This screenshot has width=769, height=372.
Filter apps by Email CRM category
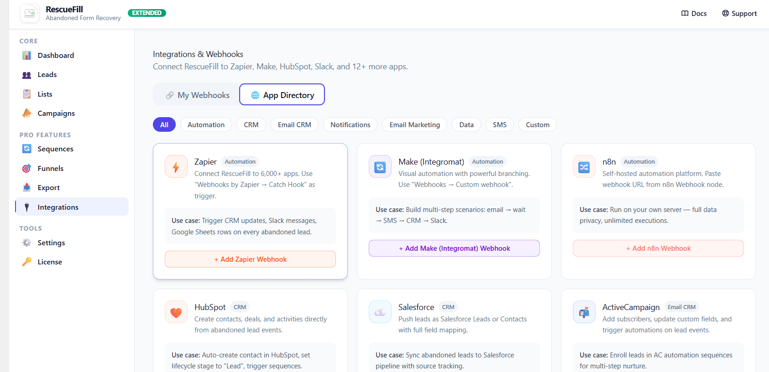(294, 124)
